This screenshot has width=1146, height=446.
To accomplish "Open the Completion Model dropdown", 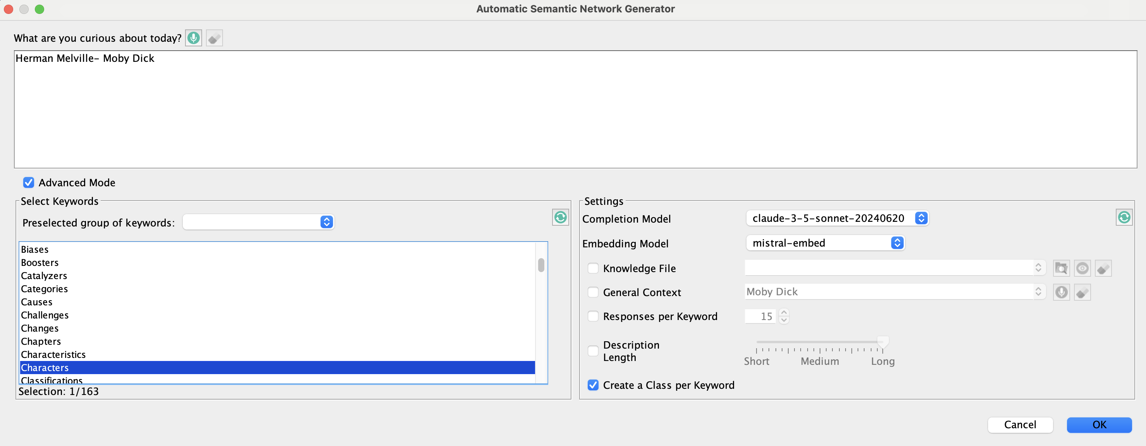I will pos(837,218).
